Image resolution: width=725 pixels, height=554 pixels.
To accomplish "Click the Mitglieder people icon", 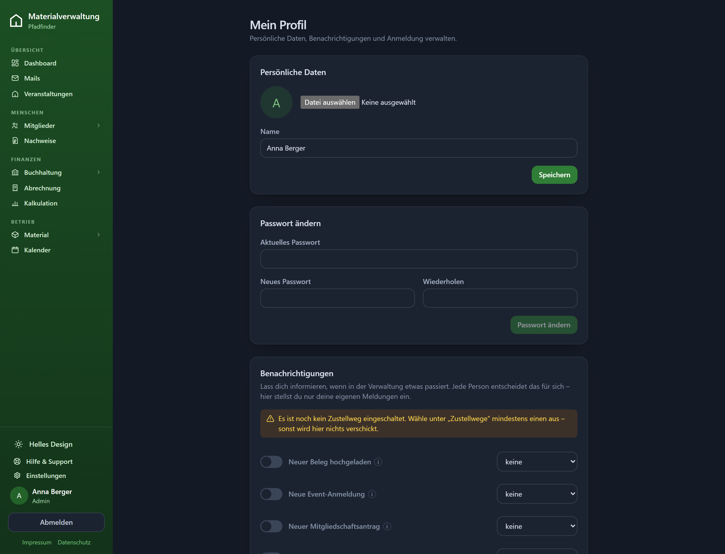I will tap(15, 126).
